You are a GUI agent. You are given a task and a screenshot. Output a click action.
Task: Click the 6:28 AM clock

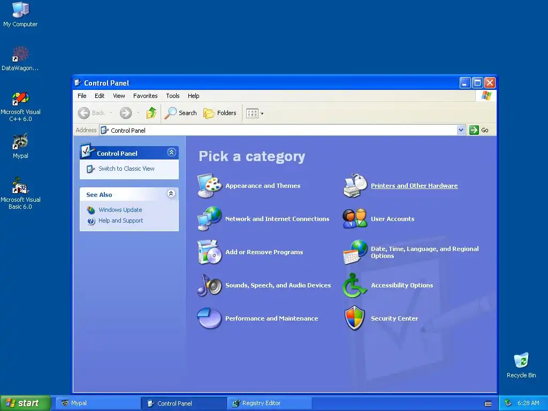pos(528,404)
